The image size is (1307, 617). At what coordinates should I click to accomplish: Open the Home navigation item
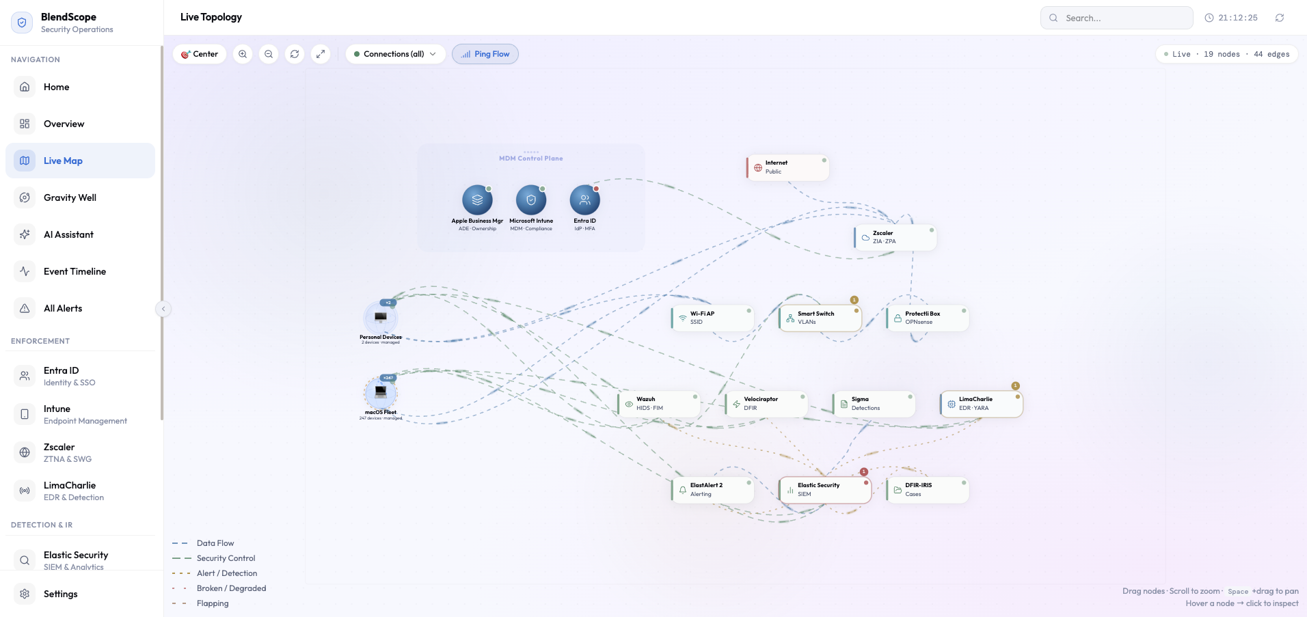[80, 87]
